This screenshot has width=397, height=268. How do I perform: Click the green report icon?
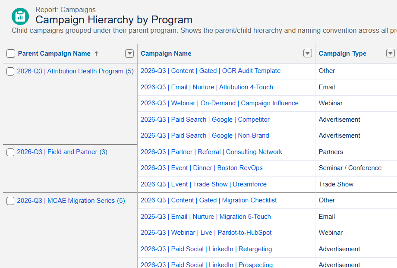click(20, 16)
